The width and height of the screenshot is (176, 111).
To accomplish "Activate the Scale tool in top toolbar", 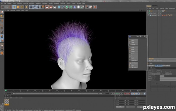I will 18,7.
